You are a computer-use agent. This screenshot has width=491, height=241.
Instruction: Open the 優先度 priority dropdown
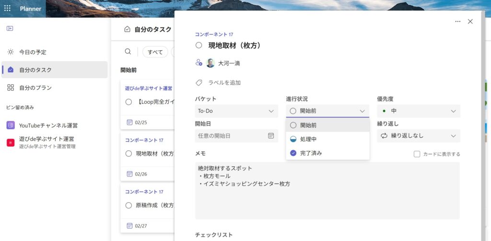coord(418,111)
